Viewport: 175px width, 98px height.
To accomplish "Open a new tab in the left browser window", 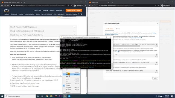I will click(x=25, y=2).
